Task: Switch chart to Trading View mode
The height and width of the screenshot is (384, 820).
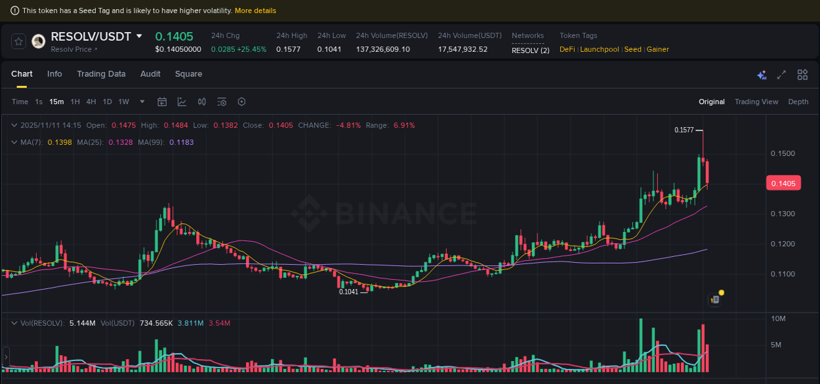Action: pyautogui.click(x=756, y=102)
